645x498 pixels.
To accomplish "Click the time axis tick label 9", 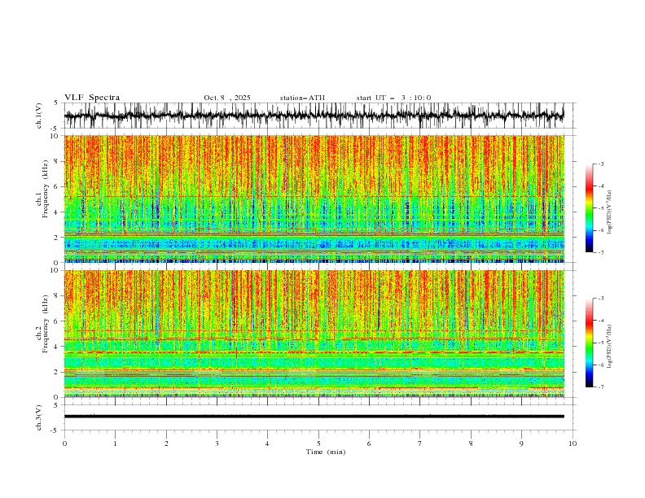I will point(521,443).
